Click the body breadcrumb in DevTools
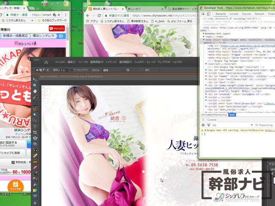 (x=232, y=115)
